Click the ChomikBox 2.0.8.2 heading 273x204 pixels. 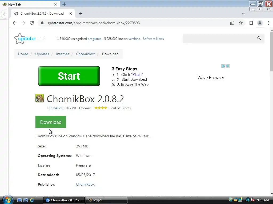click(85, 99)
